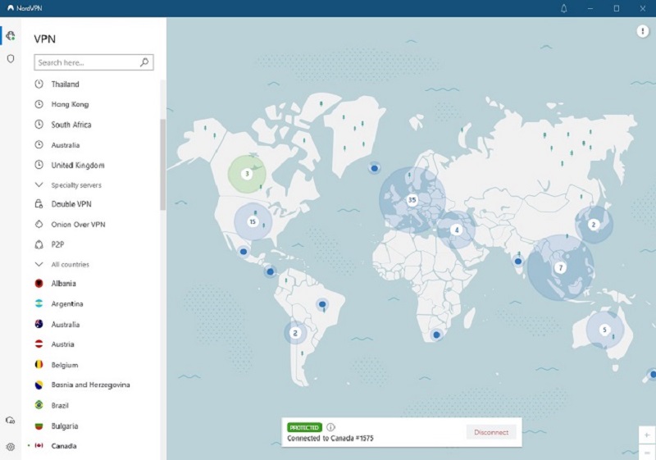Click the Belgium flag icon

tap(39, 365)
